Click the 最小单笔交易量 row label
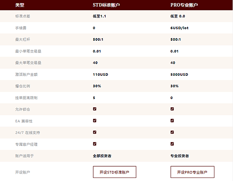Image resolution: width=233 pixels, height=181 pixels. 28,51
